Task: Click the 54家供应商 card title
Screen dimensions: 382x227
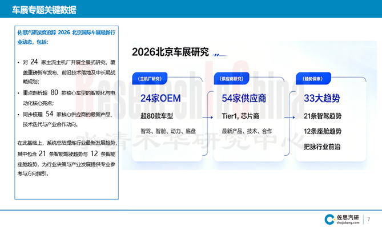Action: tap(244, 98)
